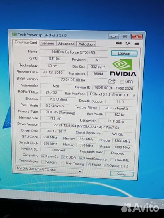Click the Bus Interface PCIe x16 1.1 value
Viewport: 164px width, 218px height.
tap(109, 94)
